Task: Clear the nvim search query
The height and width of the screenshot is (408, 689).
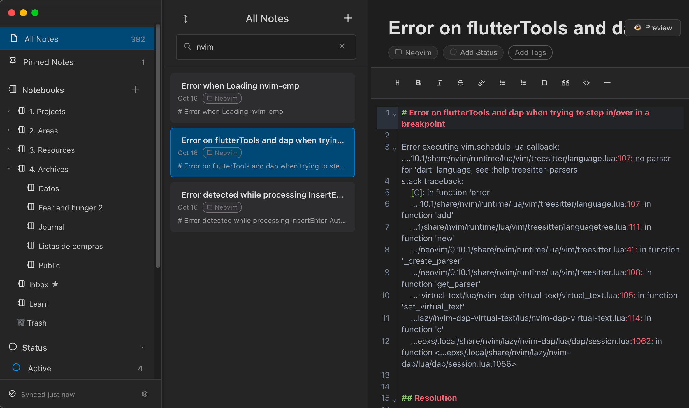Action: [342, 46]
